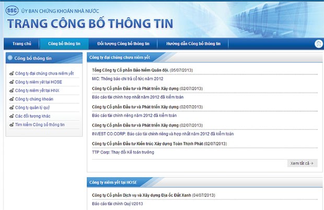
Task: Select the Công bố thông tin menu tab
Action: click(64, 43)
